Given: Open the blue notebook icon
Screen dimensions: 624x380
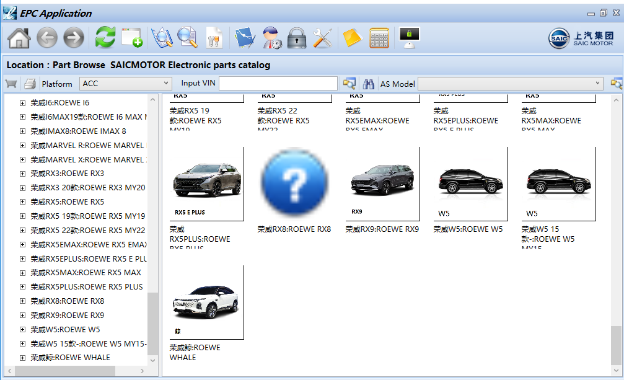Looking at the screenshot, I should [x=245, y=38].
